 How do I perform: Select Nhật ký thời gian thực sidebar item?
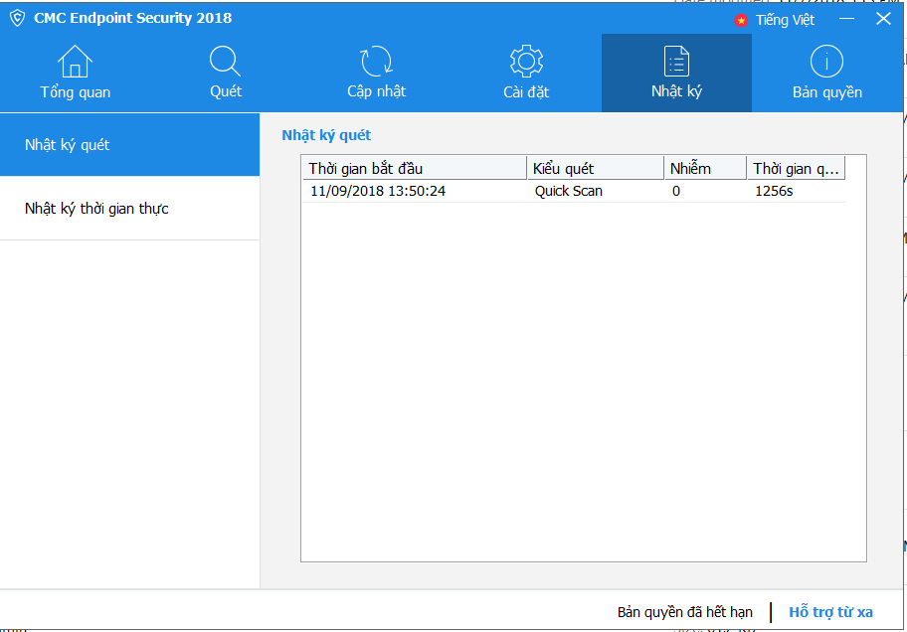pos(129,208)
